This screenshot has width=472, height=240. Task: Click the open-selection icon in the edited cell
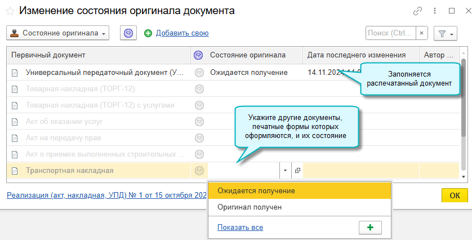(x=297, y=170)
